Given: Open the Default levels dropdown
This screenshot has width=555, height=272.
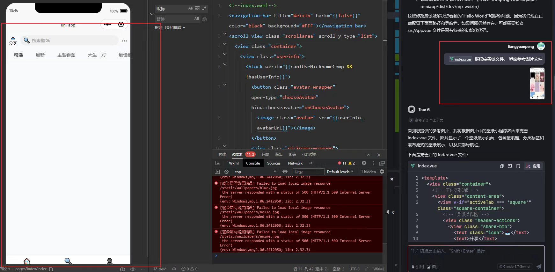Looking at the screenshot, I should [340, 172].
